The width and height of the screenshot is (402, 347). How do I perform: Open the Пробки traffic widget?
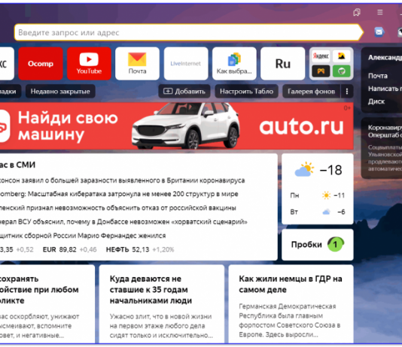(x=318, y=245)
